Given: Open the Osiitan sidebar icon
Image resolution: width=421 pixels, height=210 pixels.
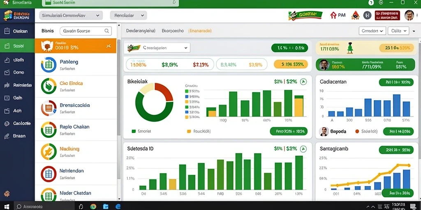Looking at the screenshot, I should [7, 31].
